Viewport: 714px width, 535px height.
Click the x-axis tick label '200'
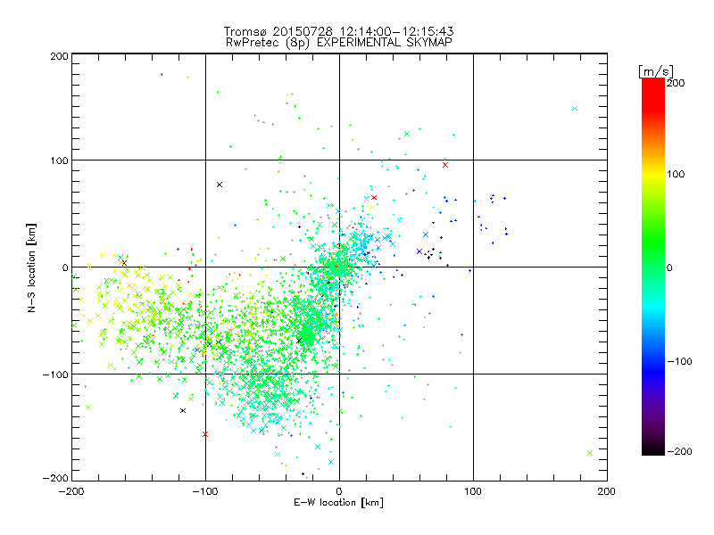[607, 491]
